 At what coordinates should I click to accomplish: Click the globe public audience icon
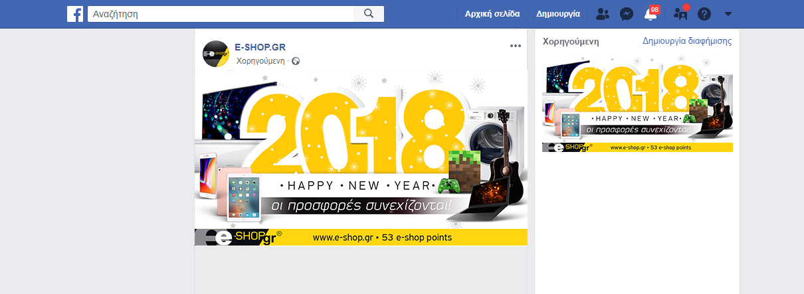click(296, 61)
